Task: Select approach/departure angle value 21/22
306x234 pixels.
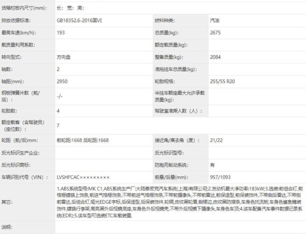Action: point(216,140)
